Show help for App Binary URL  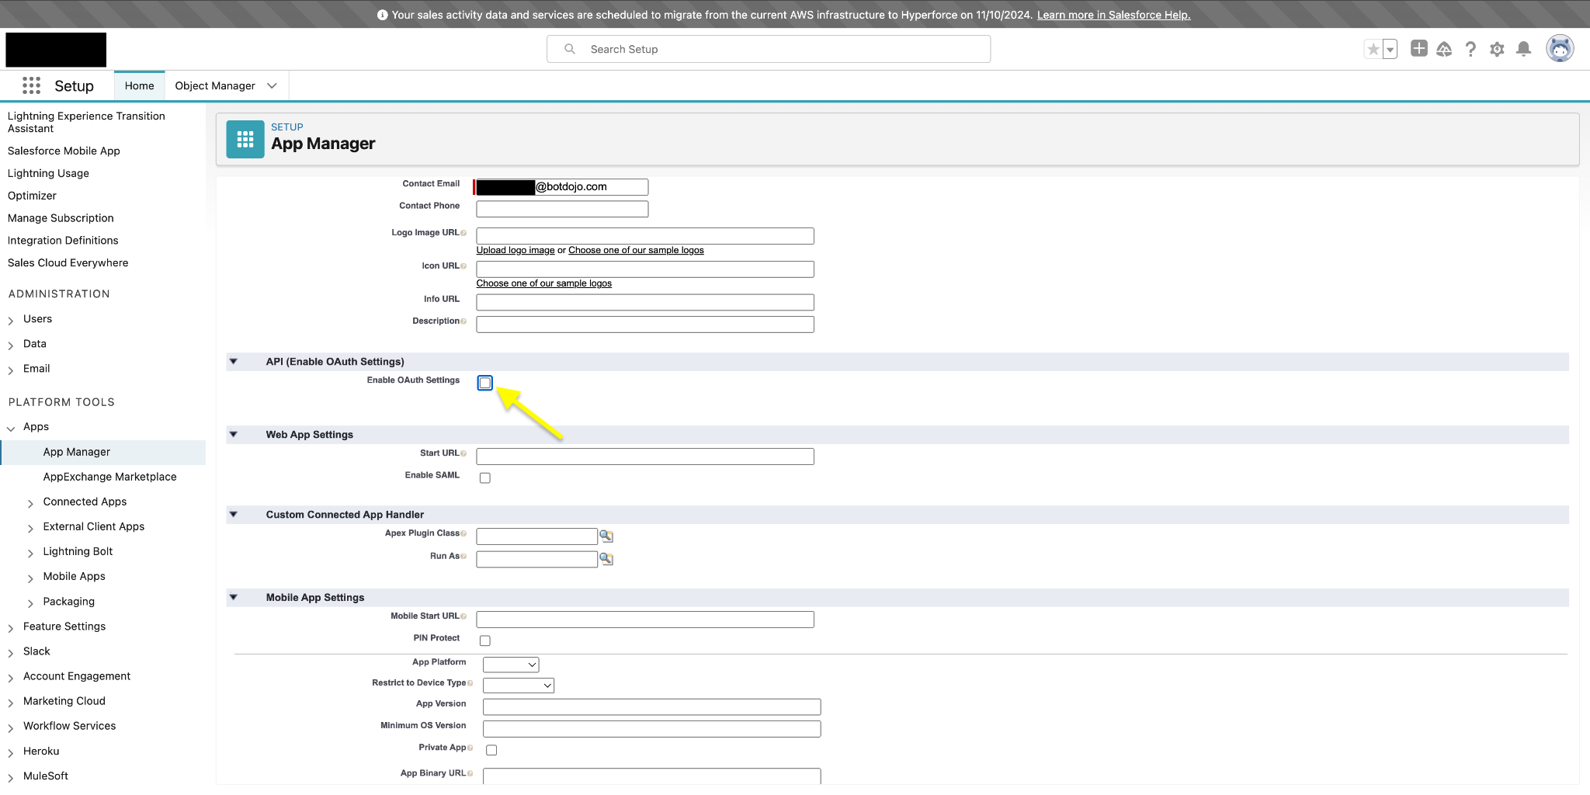tap(470, 773)
